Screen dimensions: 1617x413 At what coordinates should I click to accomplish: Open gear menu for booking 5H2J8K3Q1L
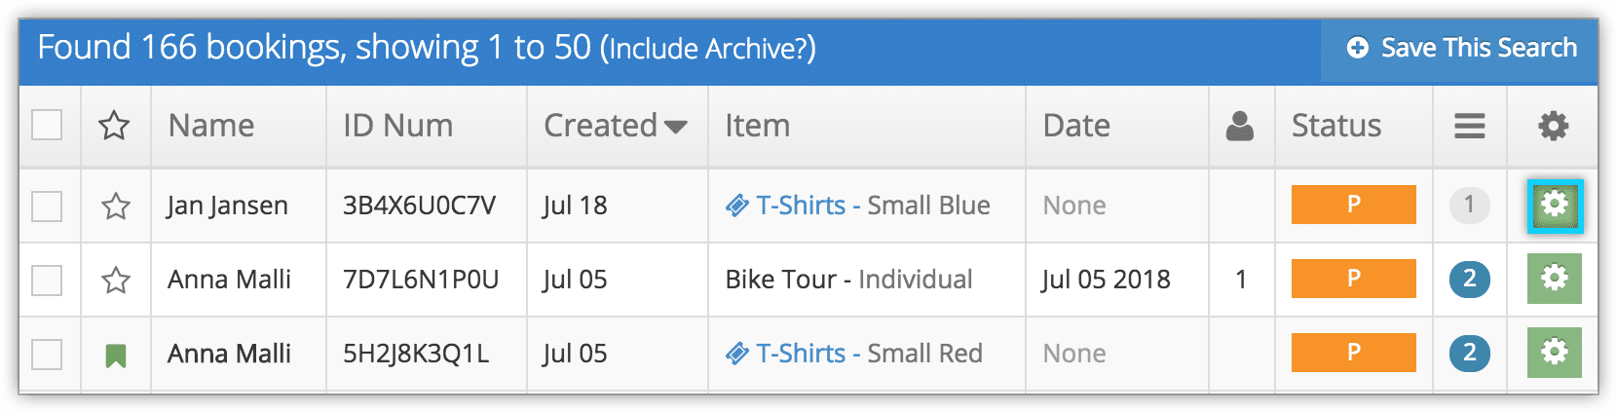(x=1555, y=352)
